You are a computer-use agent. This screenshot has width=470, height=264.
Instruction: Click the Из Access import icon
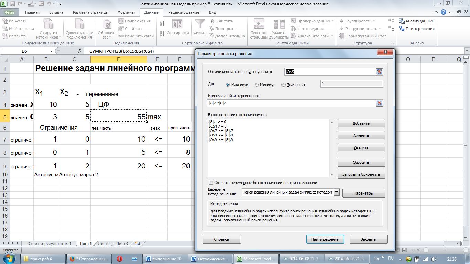click(5, 21)
